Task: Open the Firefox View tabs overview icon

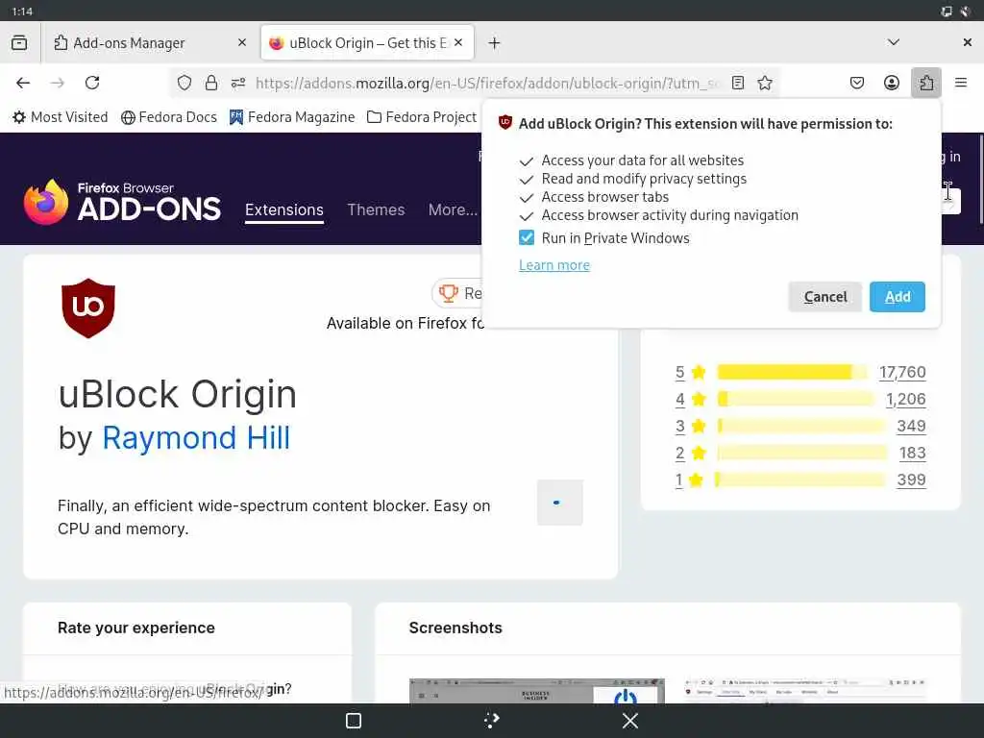Action: 19,42
